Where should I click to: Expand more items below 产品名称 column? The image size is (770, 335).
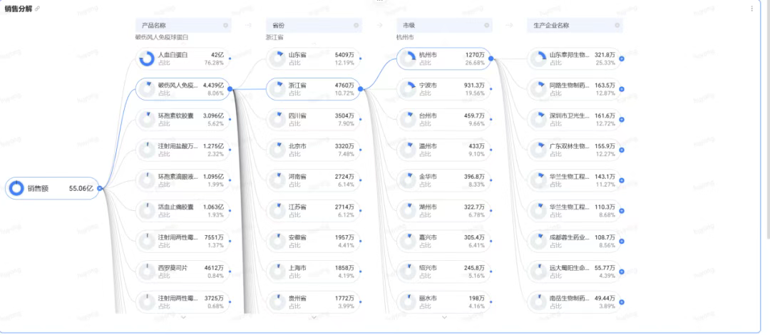(x=183, y=317)
